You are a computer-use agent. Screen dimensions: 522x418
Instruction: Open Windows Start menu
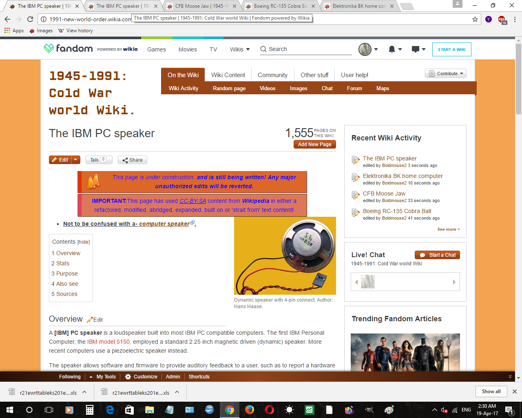(9, 410)
